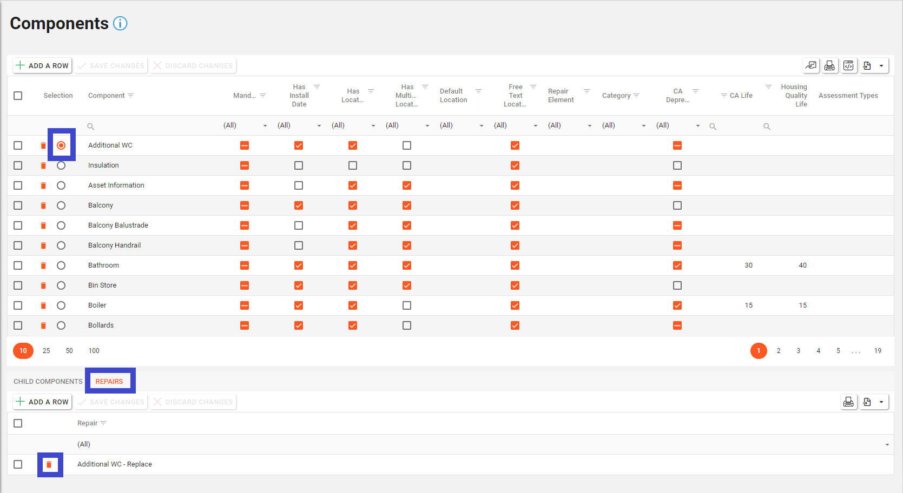Click Add a Row above Components grid
903x493 pixels.
[43, 66]
